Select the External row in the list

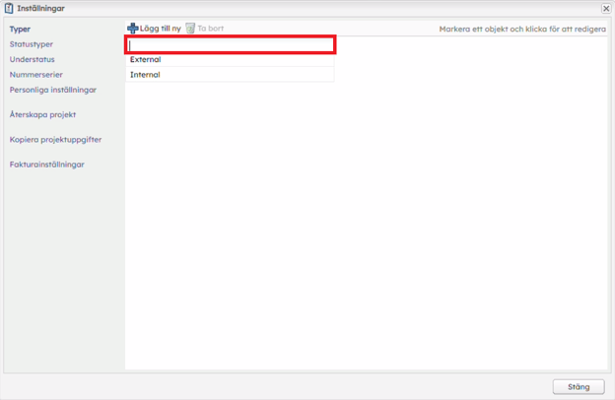click(230, 60)
